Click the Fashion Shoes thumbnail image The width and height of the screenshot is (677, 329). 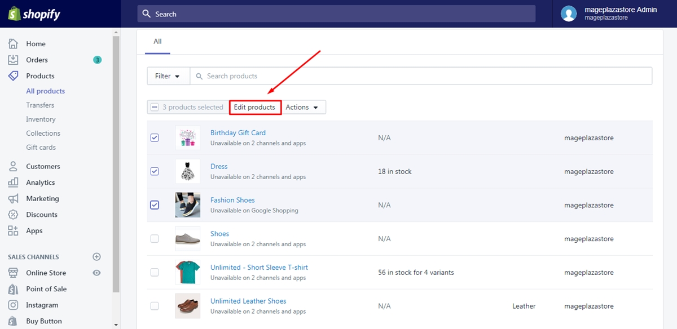187,205
